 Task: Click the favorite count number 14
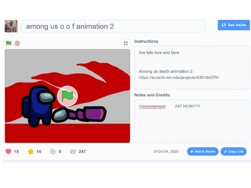pos(39,151)
